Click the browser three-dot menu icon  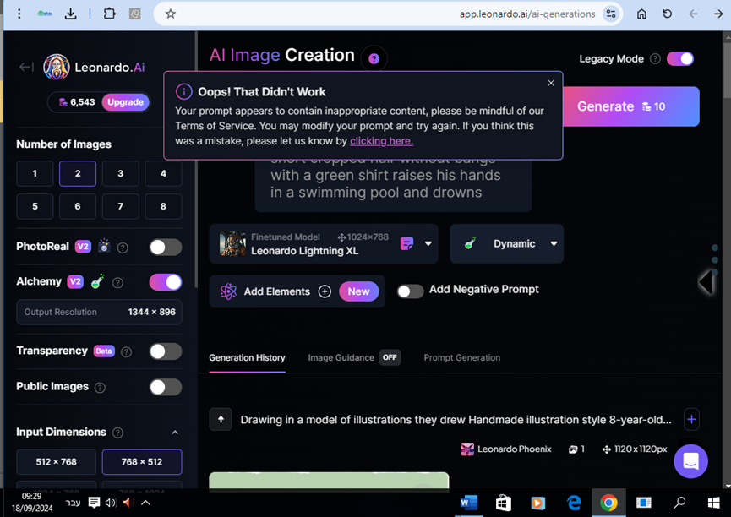[x=19, y=14]
